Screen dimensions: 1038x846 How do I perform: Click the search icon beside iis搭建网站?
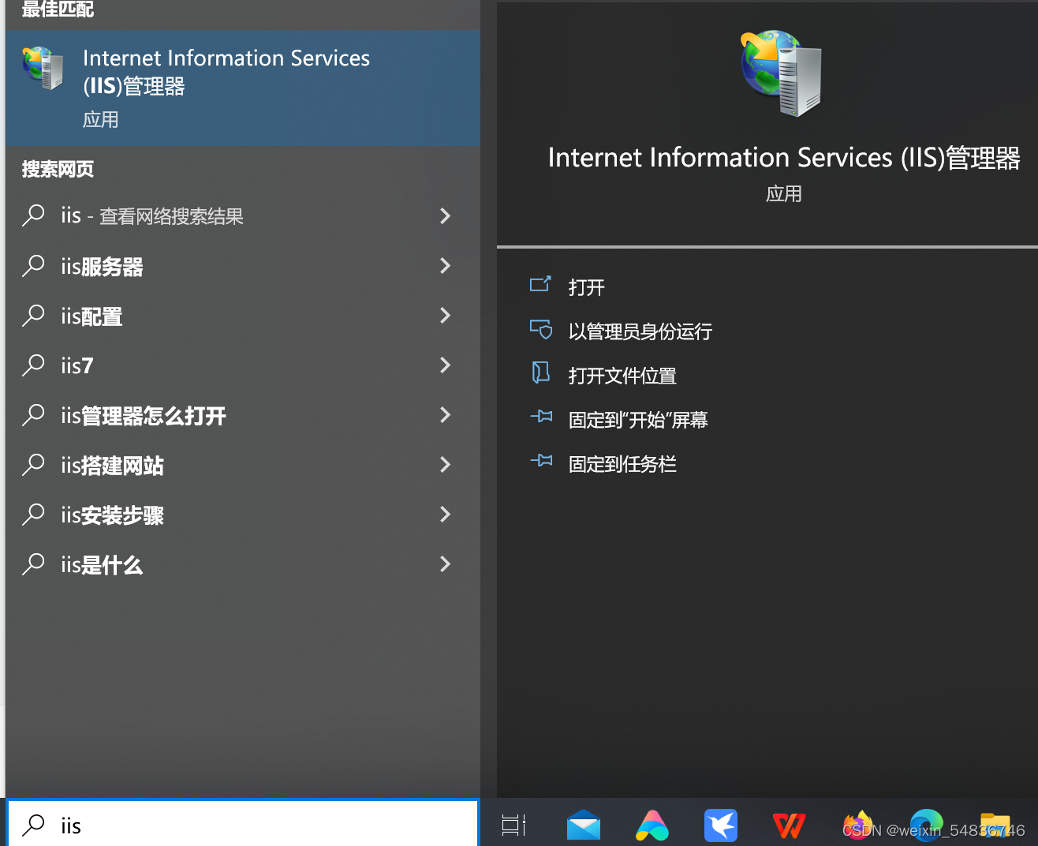pos(33,465)
